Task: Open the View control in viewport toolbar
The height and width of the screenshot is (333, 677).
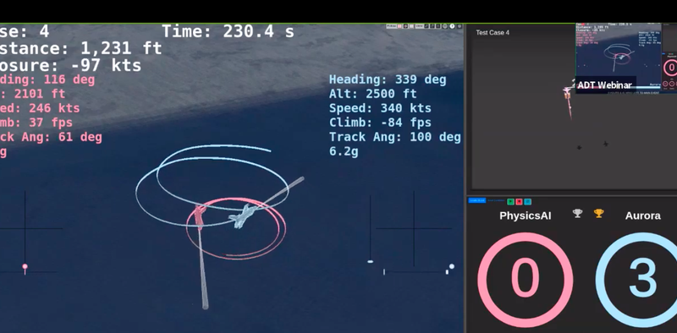Action: tap(420, 26)
